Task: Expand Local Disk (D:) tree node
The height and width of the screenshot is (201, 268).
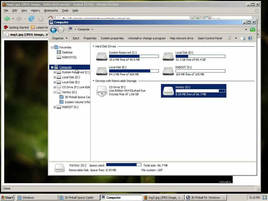Action: click(55, 77)
